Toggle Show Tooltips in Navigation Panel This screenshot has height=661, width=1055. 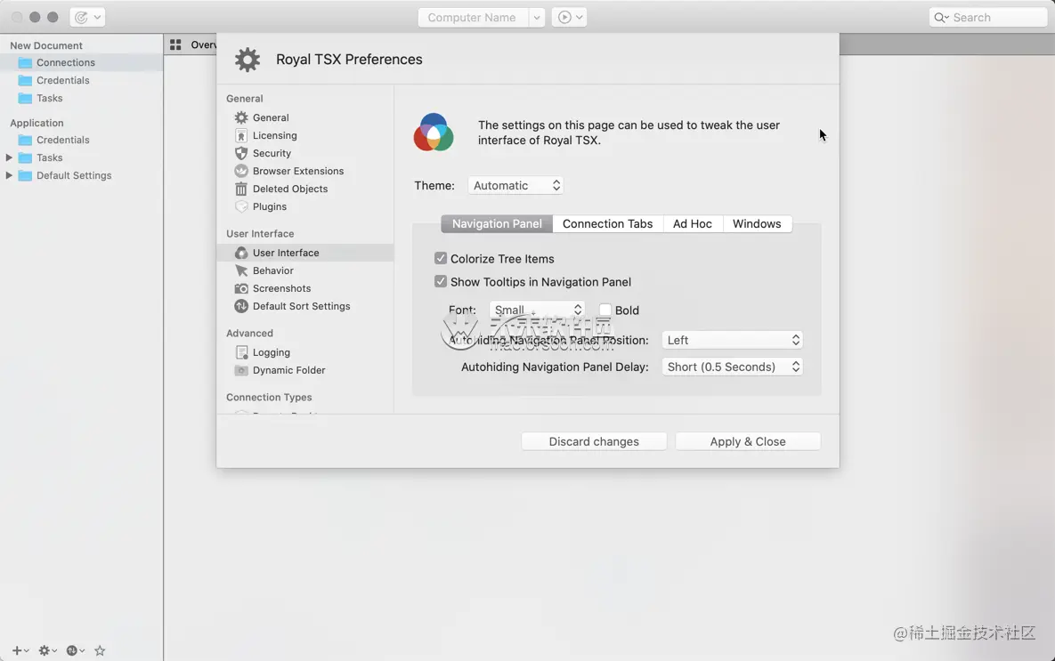click(x=441, y=281)
